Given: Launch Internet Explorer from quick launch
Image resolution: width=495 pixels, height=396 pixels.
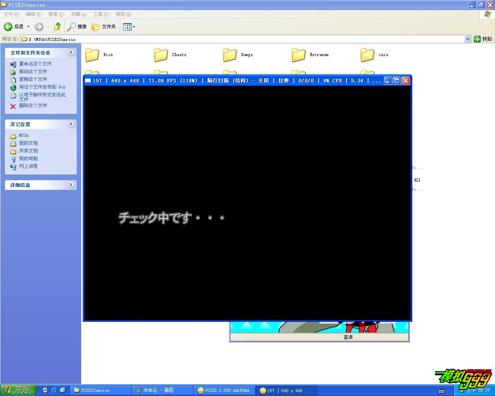Looking at the screenshot, I should pyautogui.click(x=54, y=390).
